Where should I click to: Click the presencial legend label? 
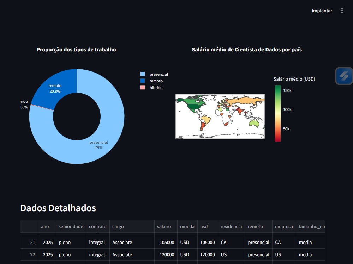pos(159,74)
